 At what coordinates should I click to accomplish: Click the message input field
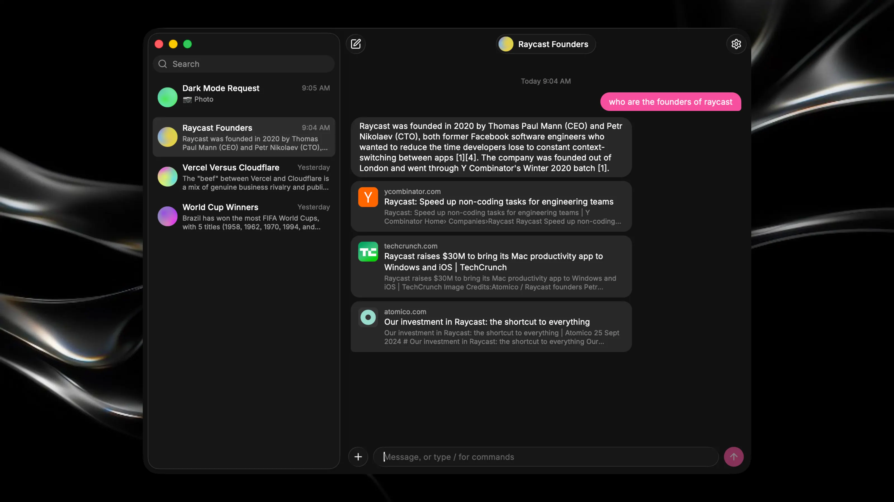[x=546, y=457]
